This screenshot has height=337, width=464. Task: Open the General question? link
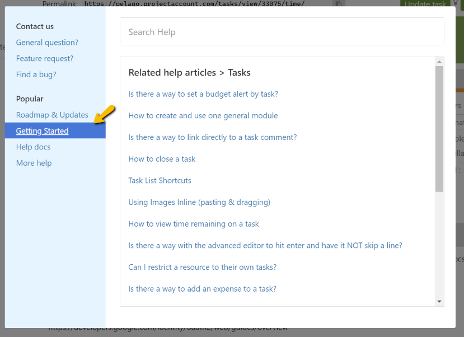coord(46,42)
